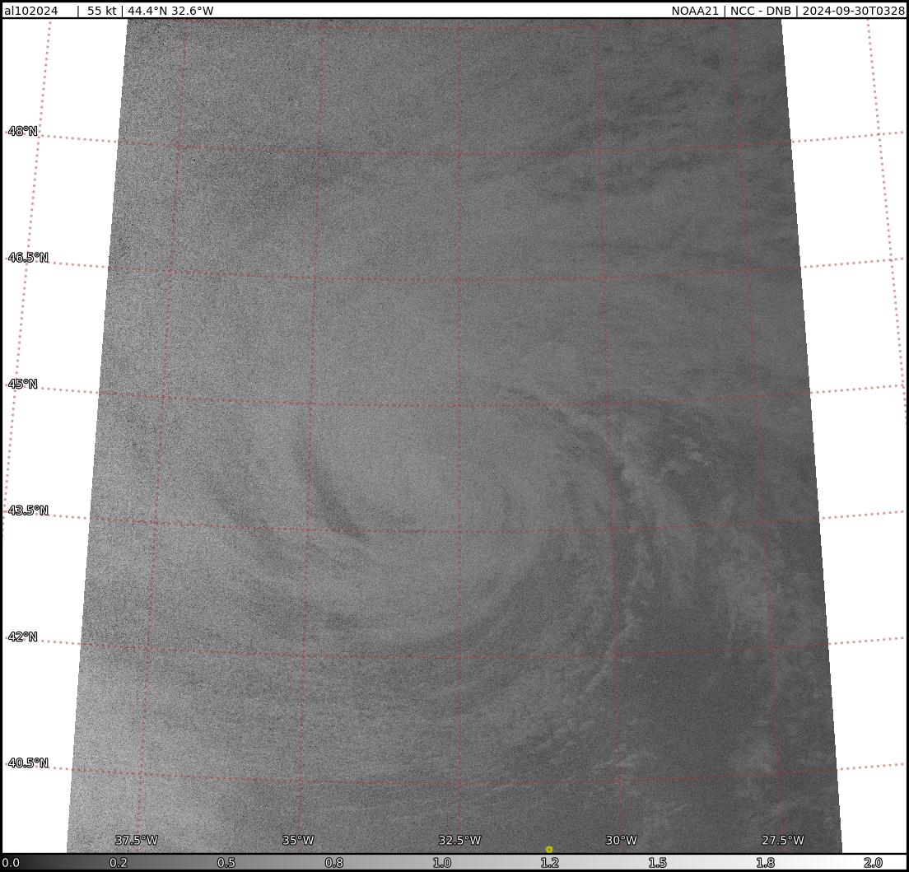Click the 42°N latitude label

(x=23, y=637)
